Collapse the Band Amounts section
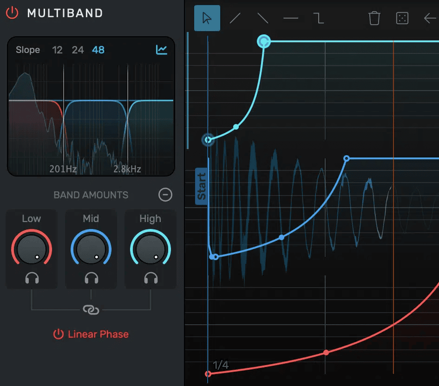The width and height of the screenshot is (439, 386). 165,195
